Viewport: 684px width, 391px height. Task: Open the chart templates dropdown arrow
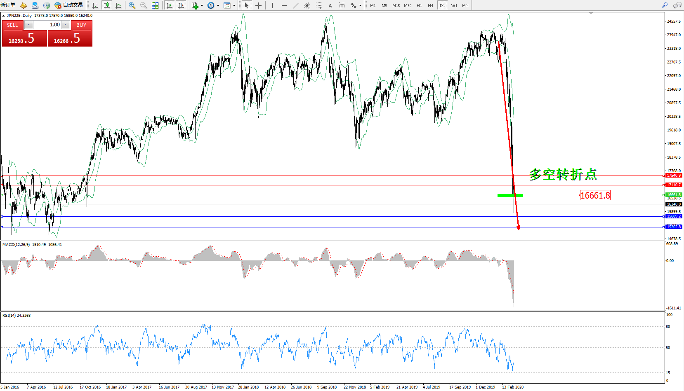click(234, 6)
